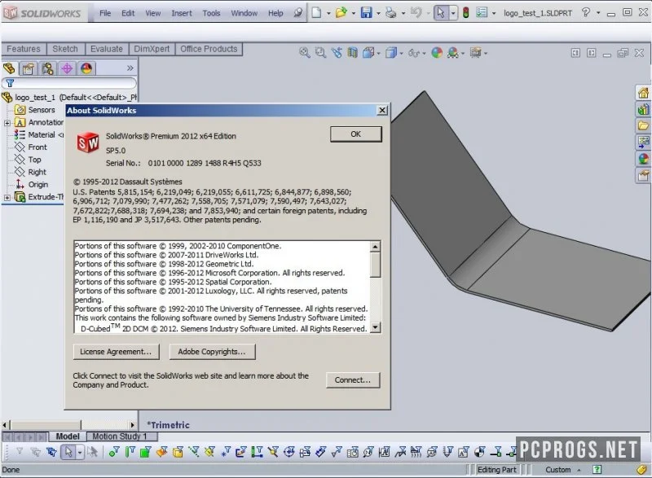Viewport: 652px width, 478px height.
Task: Click the right arrow of tree horizontal scrollbar
Action: pos(132,425)
